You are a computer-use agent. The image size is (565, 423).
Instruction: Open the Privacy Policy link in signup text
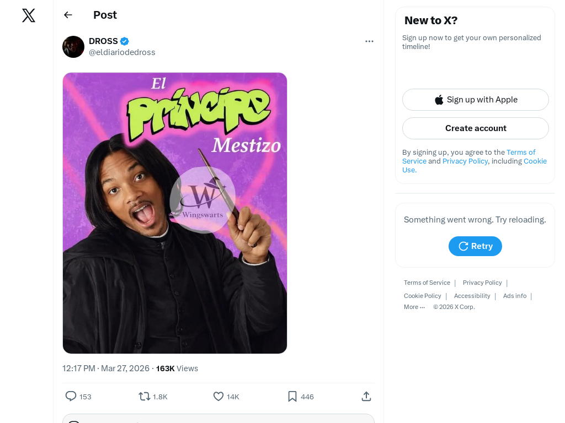pos(465,161)
